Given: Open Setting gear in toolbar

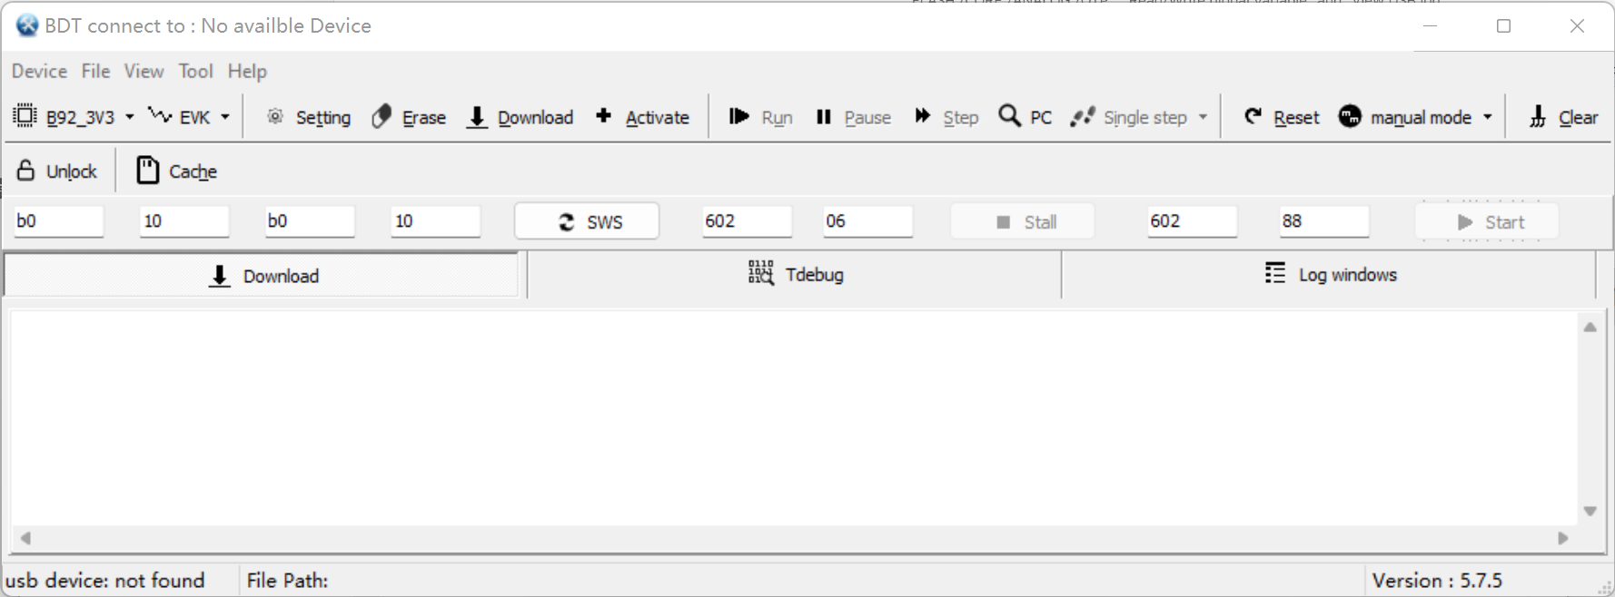Looking at the screenshot, I should click(275, 117).
